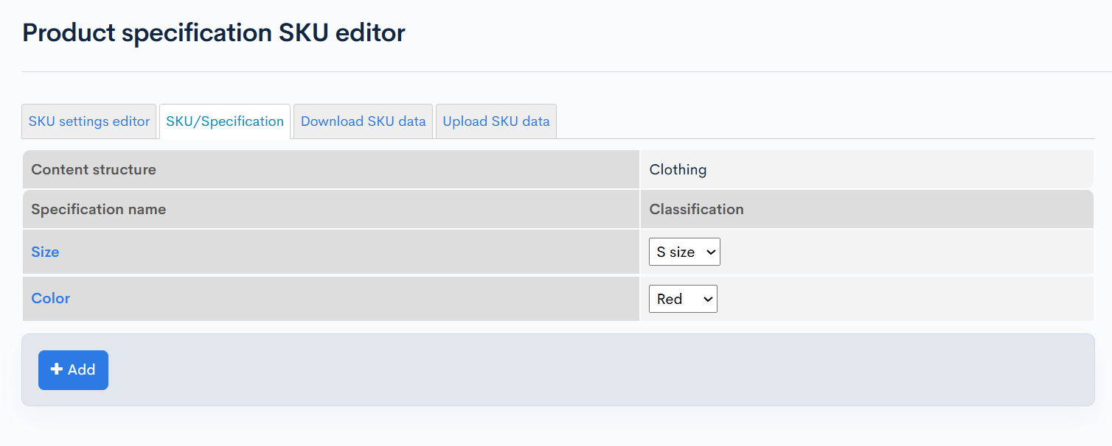Click the Add button
This screenshot has height=446, width=1112.
click(73, 370)
